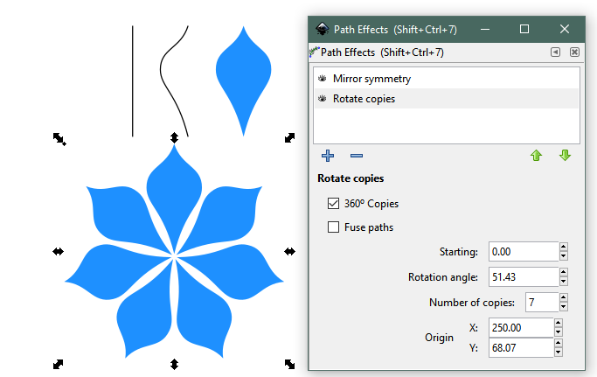This screenshot has height=377, width=597.
Task: Toggle visibility of Rotate copies effect
Action: pos(322,99)
